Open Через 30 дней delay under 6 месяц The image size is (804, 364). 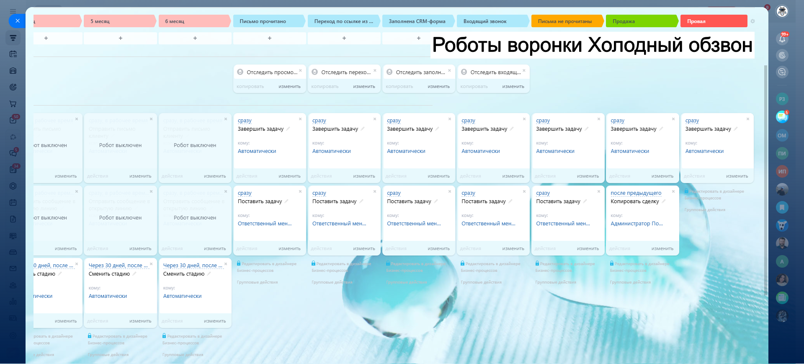193,266
